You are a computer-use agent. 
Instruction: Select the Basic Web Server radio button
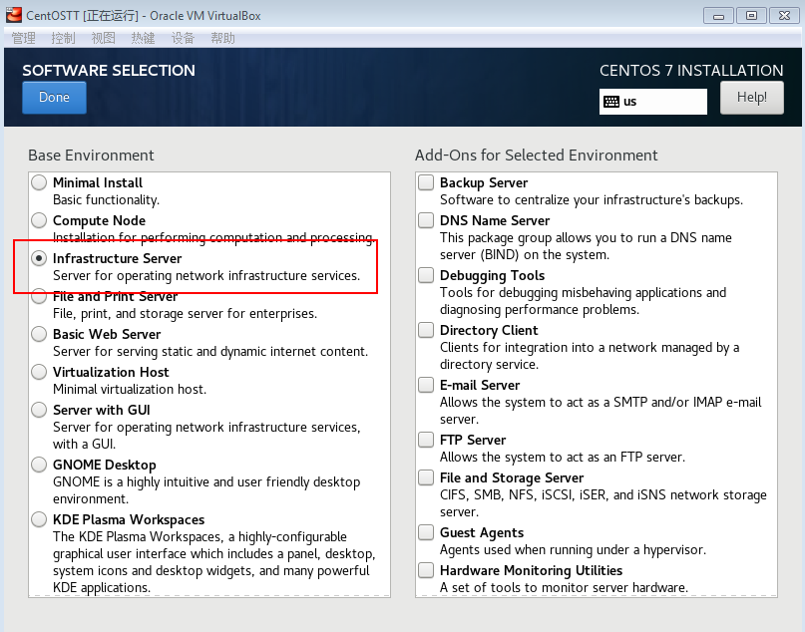click(39, 335)
